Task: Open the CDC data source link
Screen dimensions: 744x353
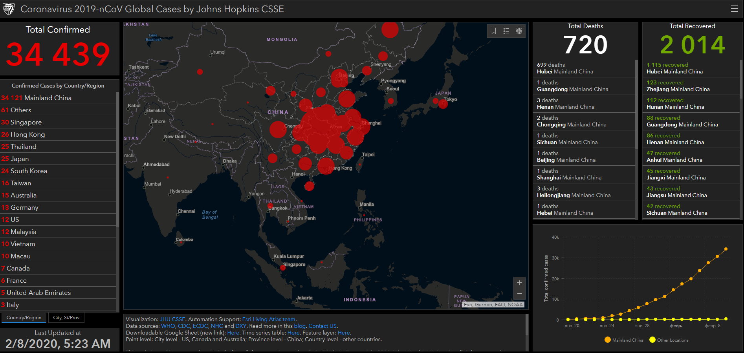Action: click(x=184, y=326)
